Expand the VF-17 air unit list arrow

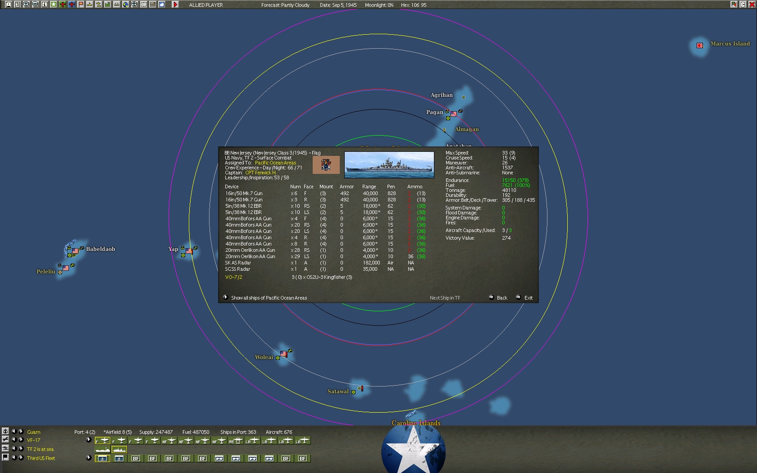(x=89, y=440)
